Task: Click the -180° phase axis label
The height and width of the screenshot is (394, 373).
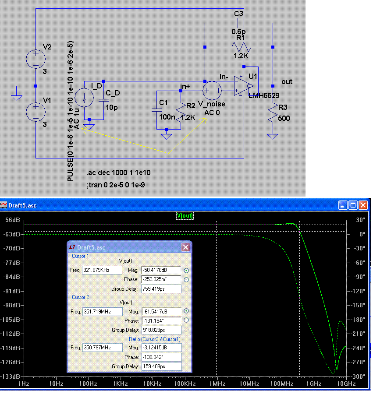Action: [359, 320]
